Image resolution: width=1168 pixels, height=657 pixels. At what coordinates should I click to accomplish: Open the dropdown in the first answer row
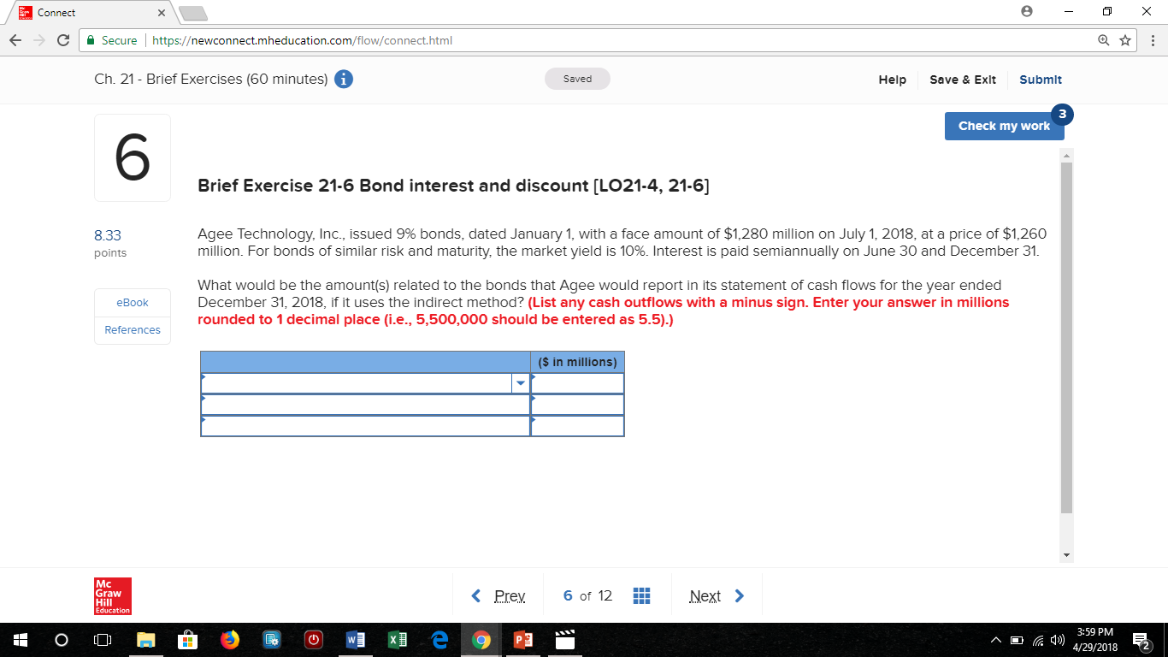point(521,383)
